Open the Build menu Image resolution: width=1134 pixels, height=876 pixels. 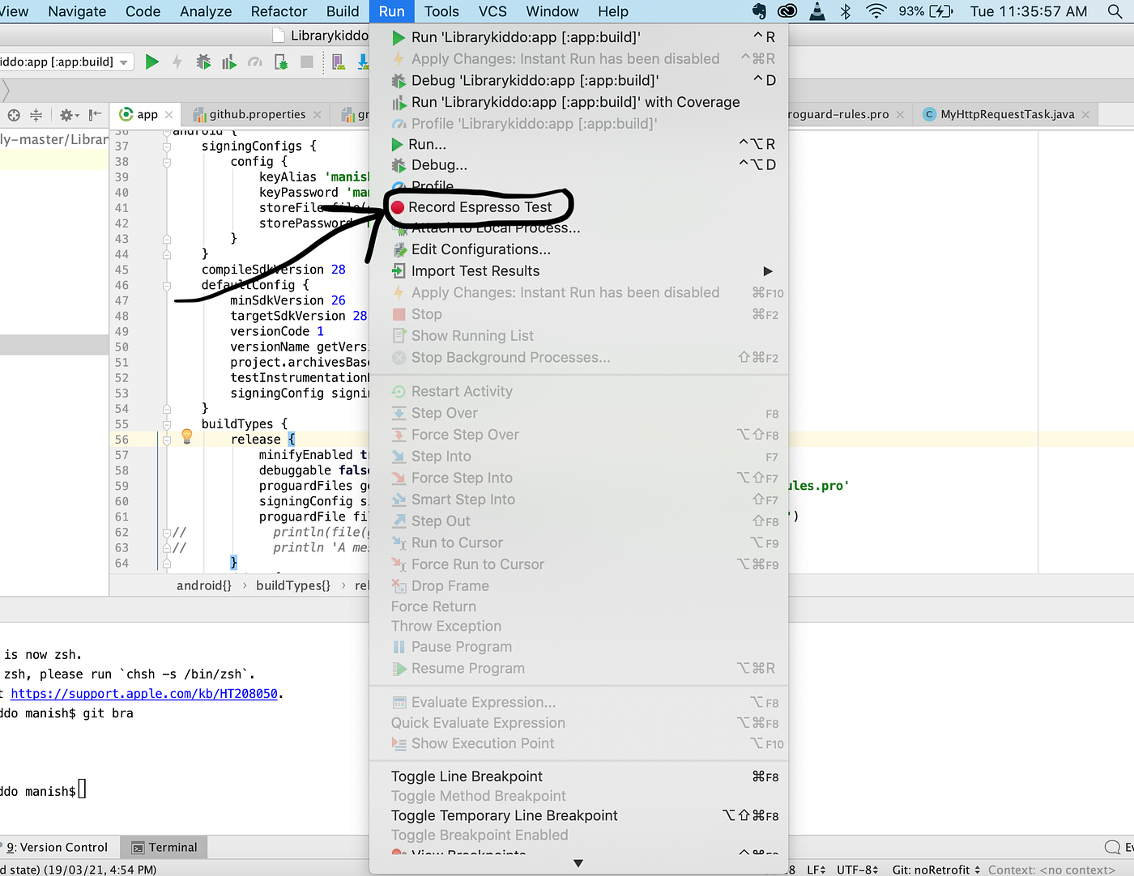pos(343,11)
